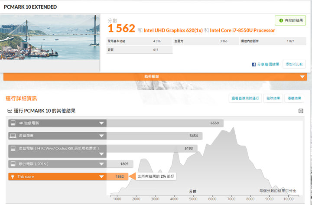Open the This score dropdown arrow
The image size is (312, 205).
click(101, 176)
